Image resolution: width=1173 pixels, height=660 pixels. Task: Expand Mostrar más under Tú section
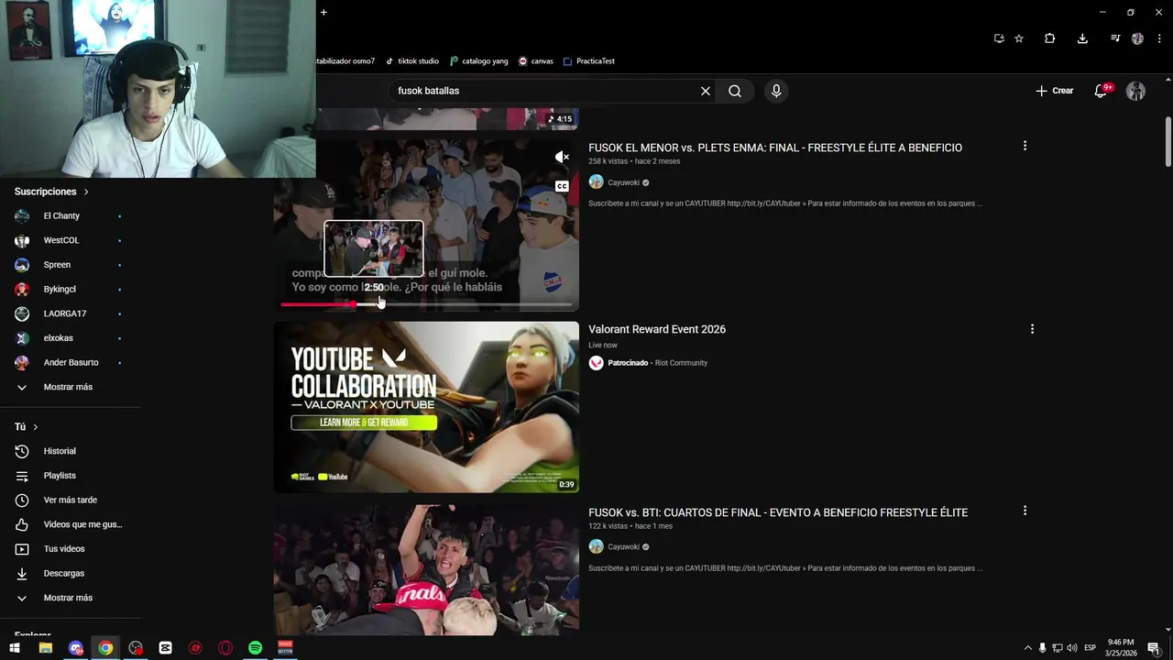pyautogui.click(x=70, y=598)
